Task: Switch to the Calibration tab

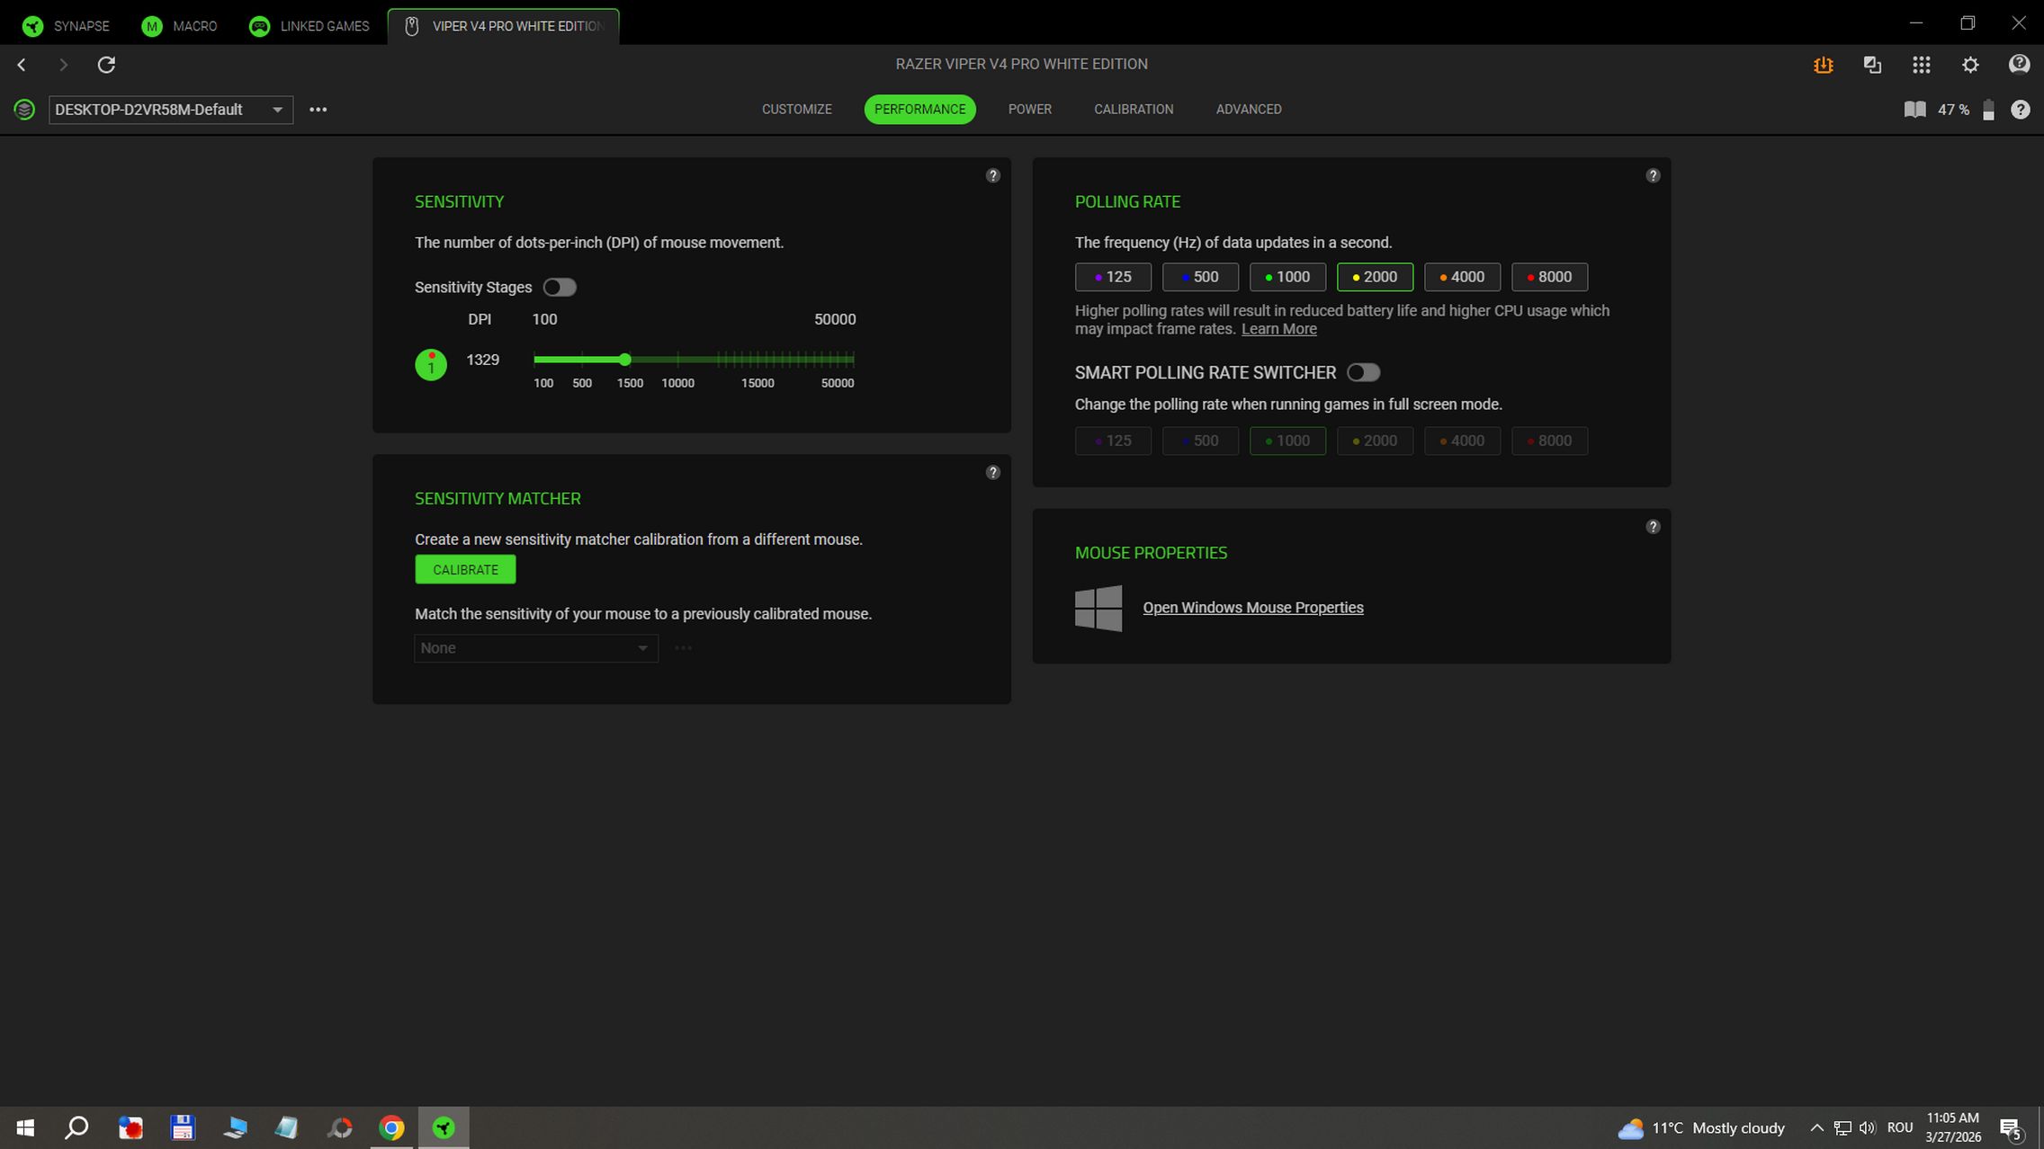Action: pyautogui.click(x=1133, y=110)
